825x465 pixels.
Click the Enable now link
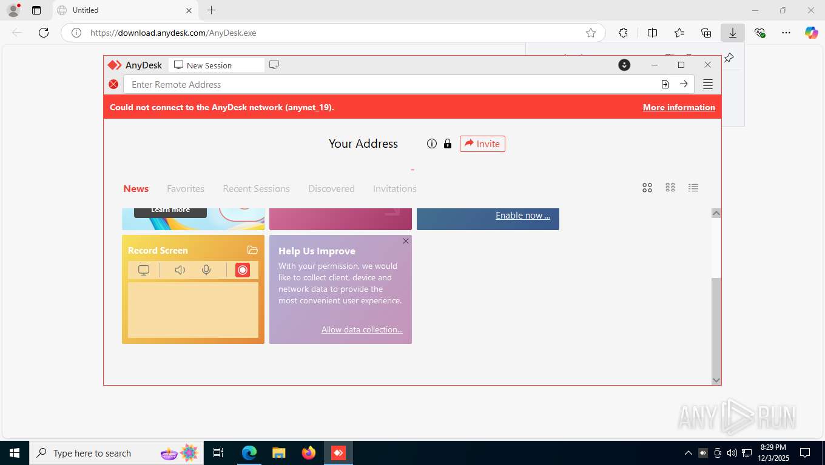(x=523, y=215)
